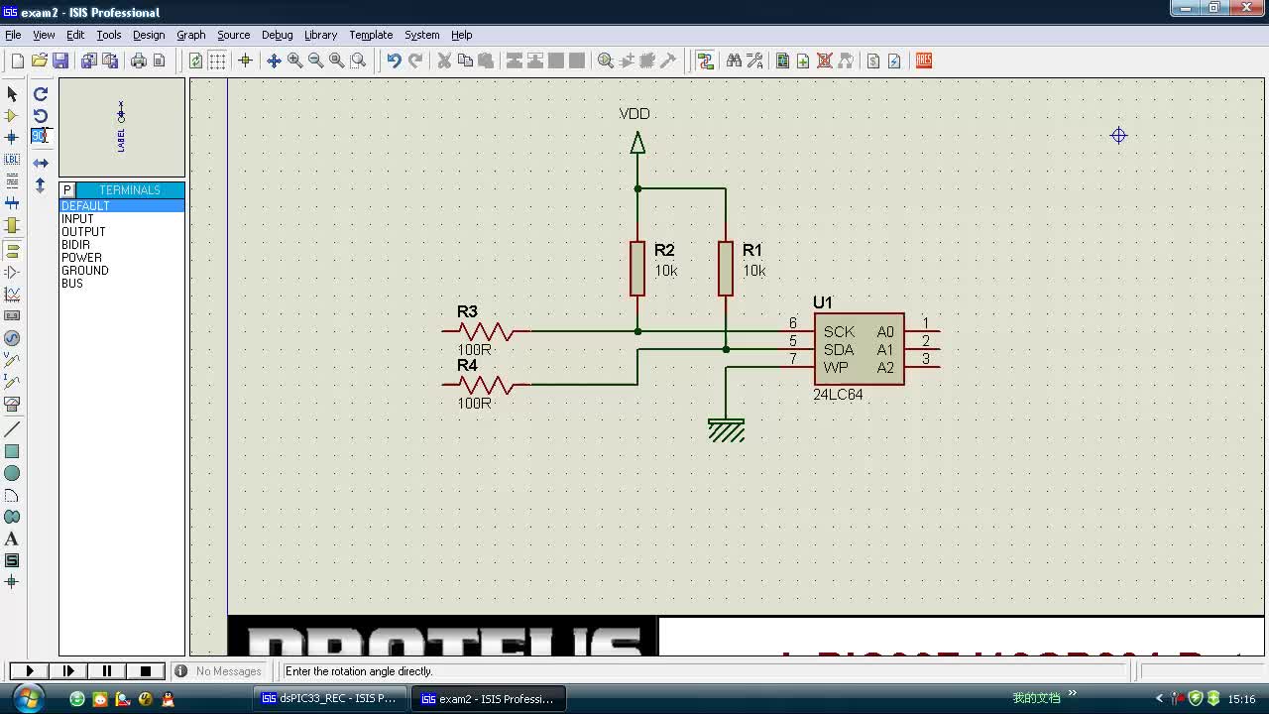Flip object vertically with Y-mirror

pyautogui.click(x=41, y=184)
